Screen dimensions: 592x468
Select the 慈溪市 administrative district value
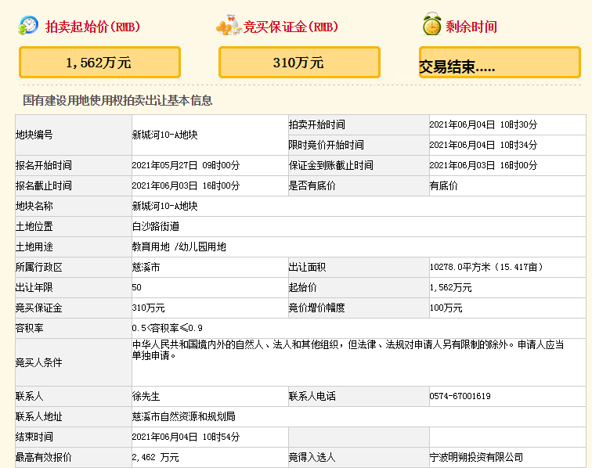pos(146,267)
